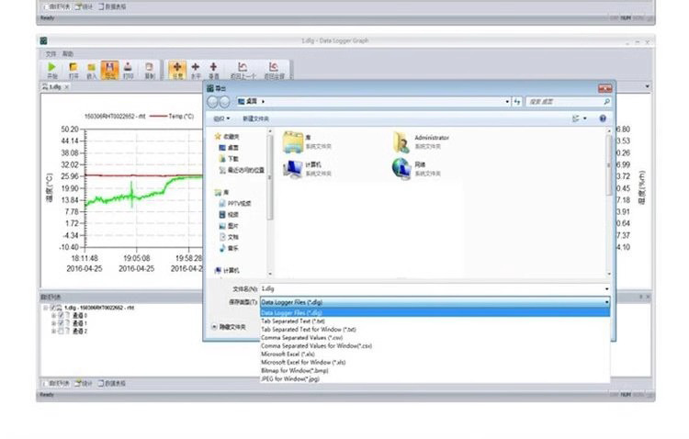
Task: Choose Tab Separated Text (*.txt) option
Action: coord(435,321)
